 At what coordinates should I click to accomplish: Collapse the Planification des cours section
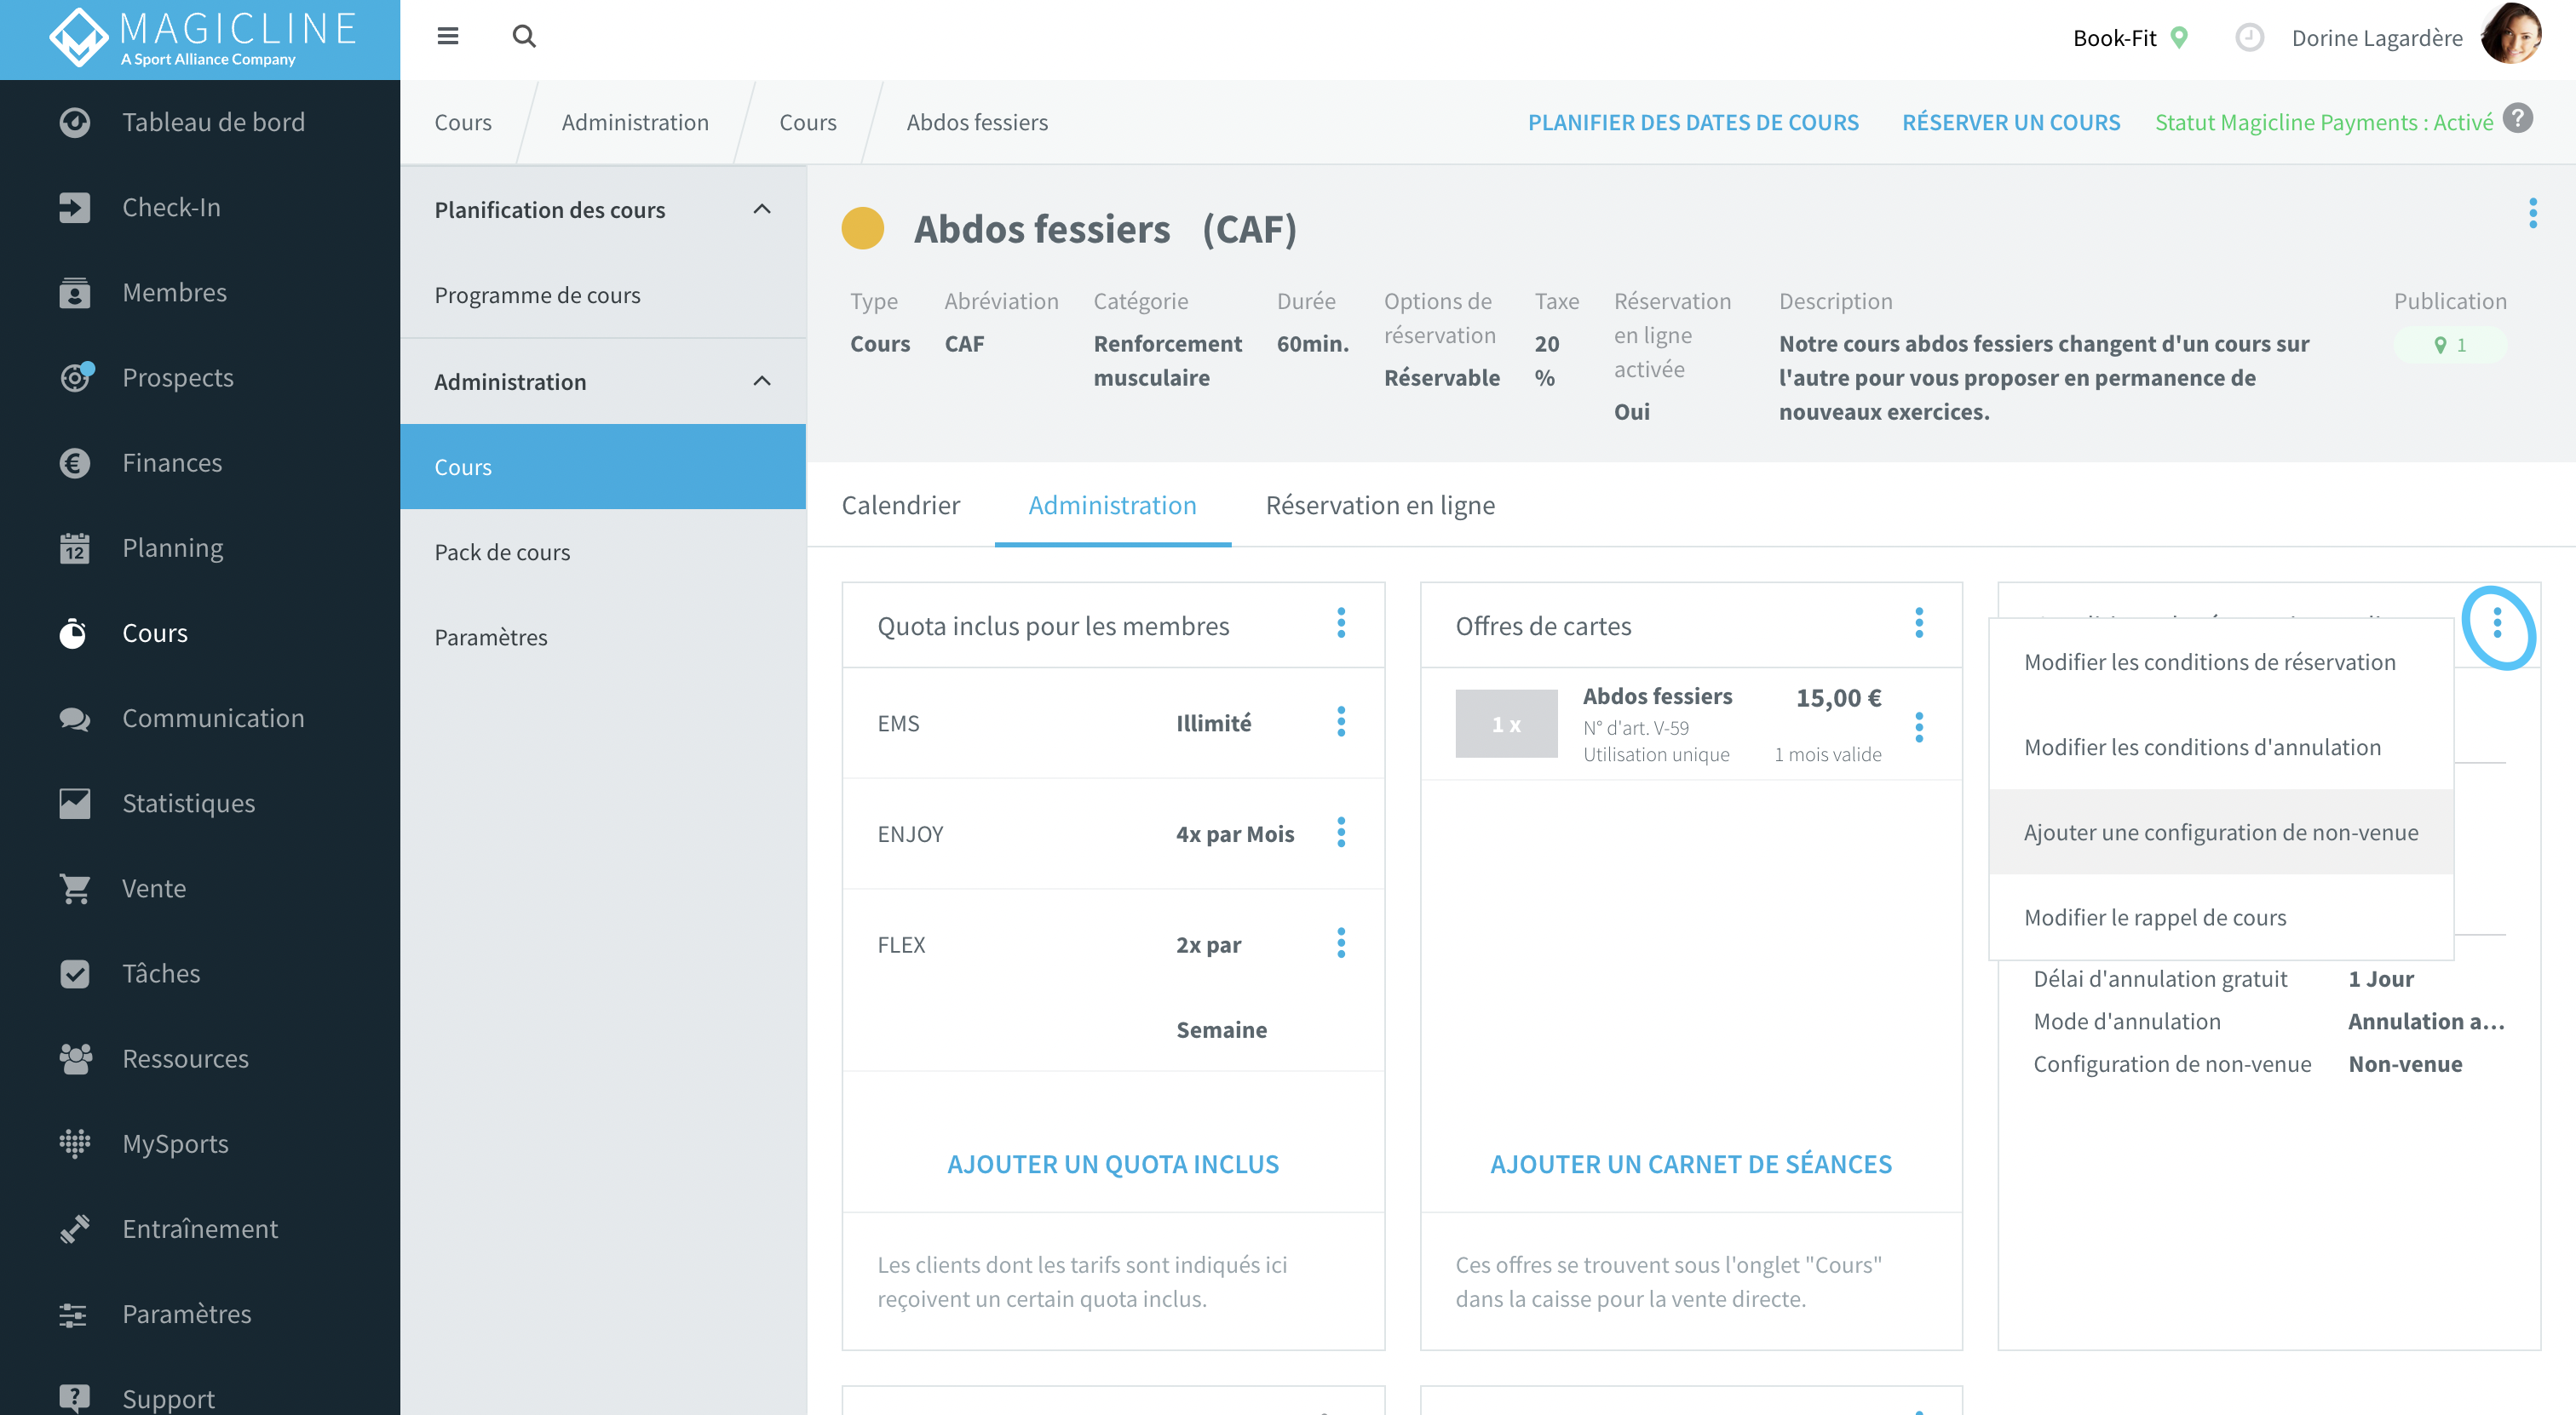(x=762, y=209)
